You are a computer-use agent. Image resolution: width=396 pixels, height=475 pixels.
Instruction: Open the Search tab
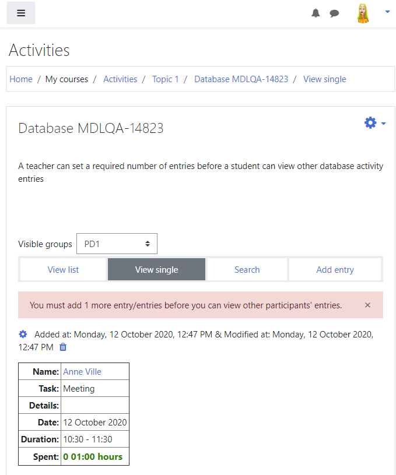(247, 269)
